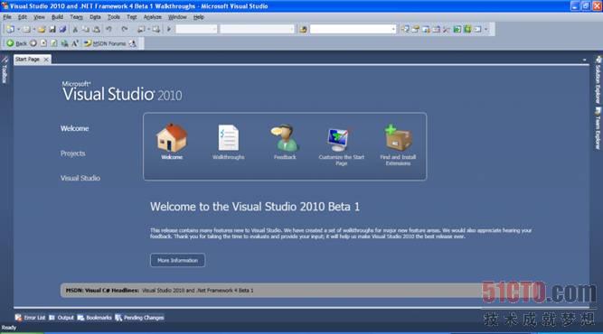Expand the Team Explorer side tab

(x=598, y=128)
